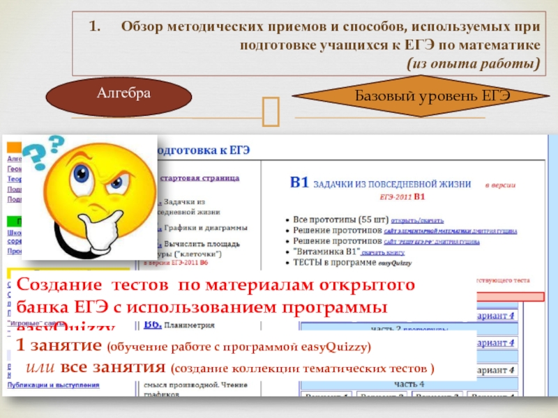Click the "B1 ЗАДАЧКИ ИЗ ПОВСЕДНЕВНОЙ ЖИЗНИ" heading
Image resolution: width=558 pixels, height=418 pixels.
(x=380, y=183)
